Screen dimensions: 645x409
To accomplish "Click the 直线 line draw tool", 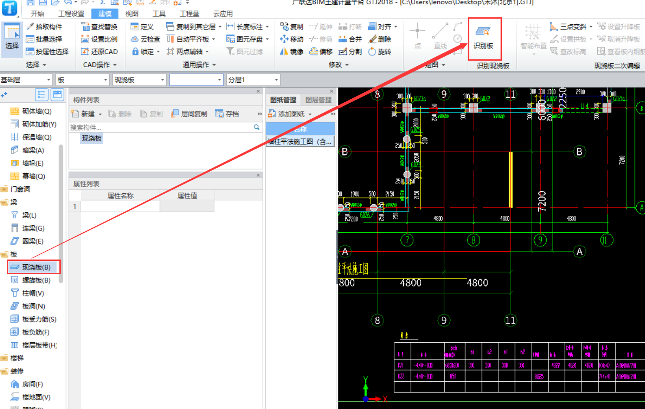I will click(440, 36).
